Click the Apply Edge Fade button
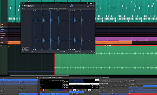The height and width of the screenshot is (95, 157). (54, 94)
